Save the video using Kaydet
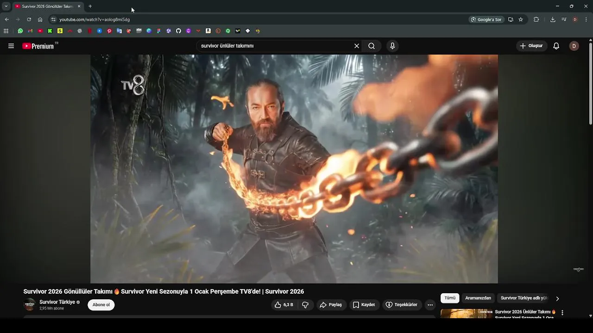This screenshot has height=333, width=593. pos(364,305)
